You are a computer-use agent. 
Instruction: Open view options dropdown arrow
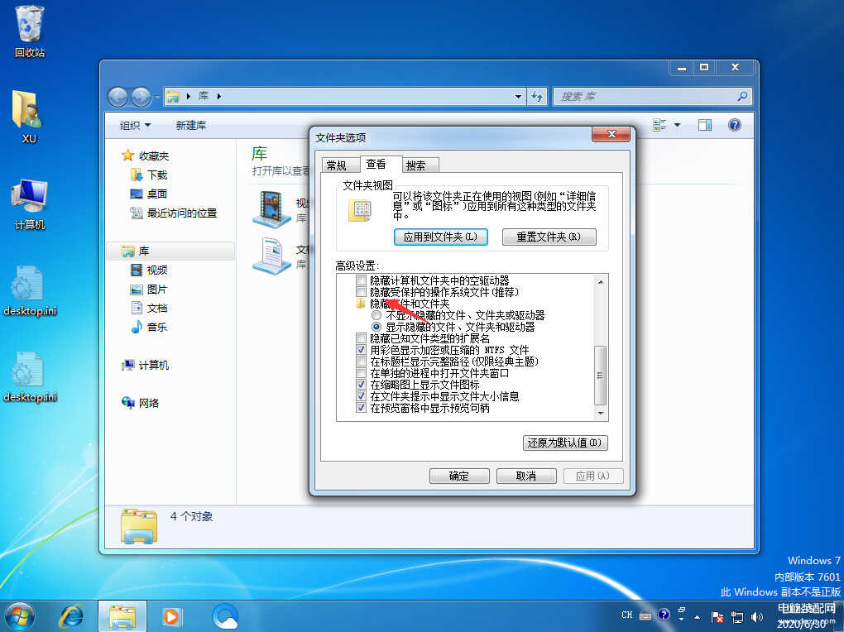click(x=677, y=125)
